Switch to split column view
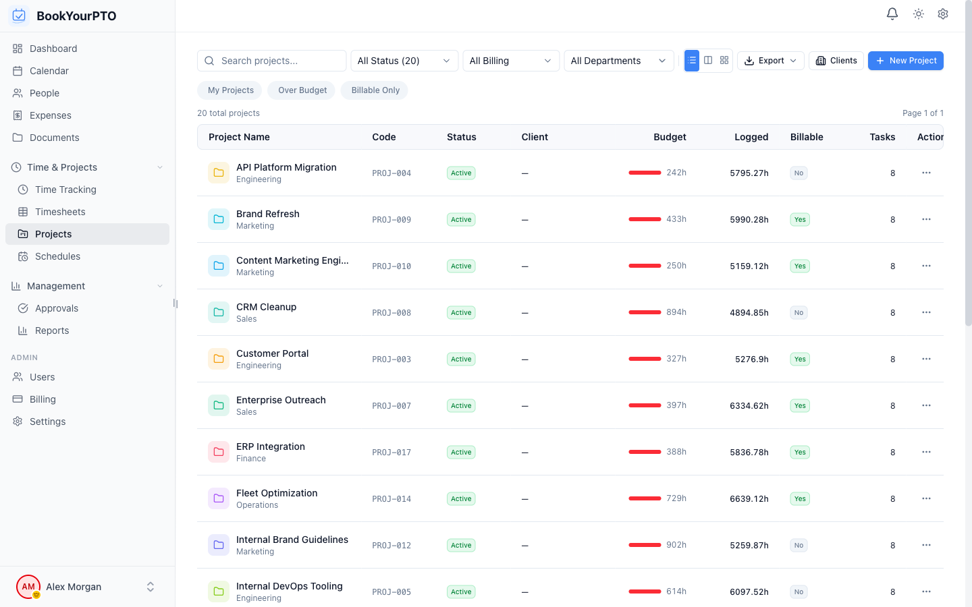This screenshot has height=607, width=972. 707,60
